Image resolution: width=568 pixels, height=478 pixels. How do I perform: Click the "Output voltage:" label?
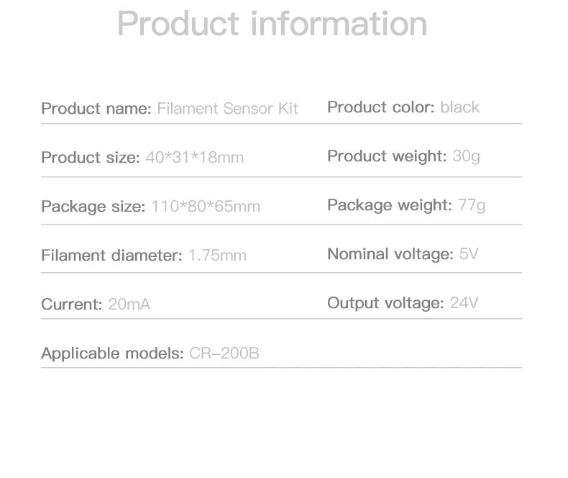click(x=385, y=303)
